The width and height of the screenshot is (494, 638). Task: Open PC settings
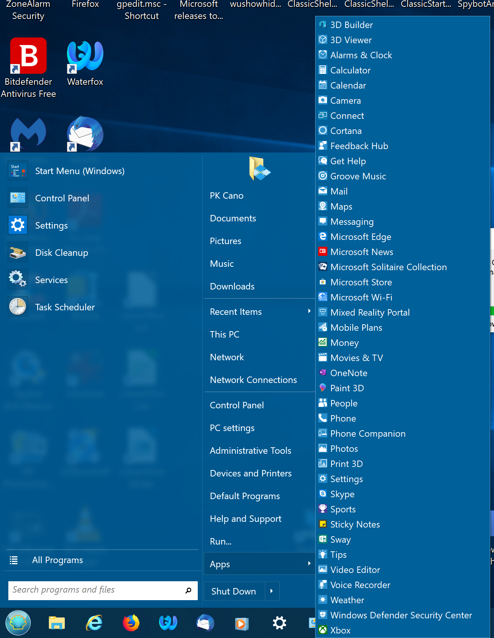pyautogui.click(x=260, y=428)
